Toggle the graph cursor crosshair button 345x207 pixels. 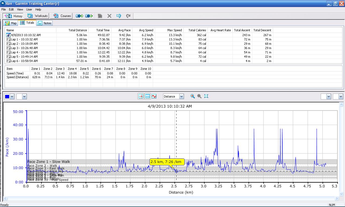[x=141, y=96]
